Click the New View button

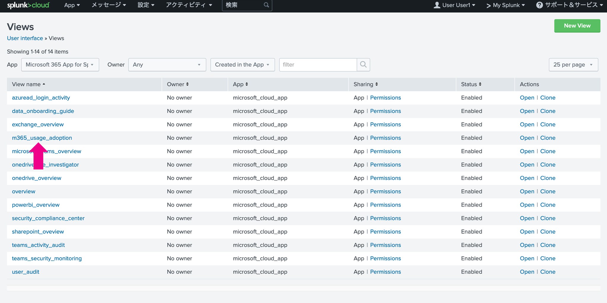click(x=577, y=26)
